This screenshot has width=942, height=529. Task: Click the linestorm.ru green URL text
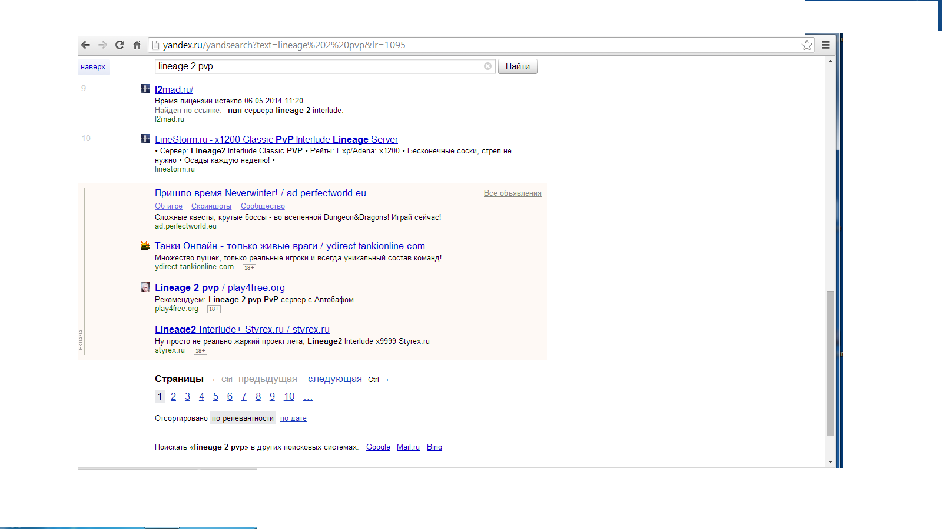(x=175, y=169)
